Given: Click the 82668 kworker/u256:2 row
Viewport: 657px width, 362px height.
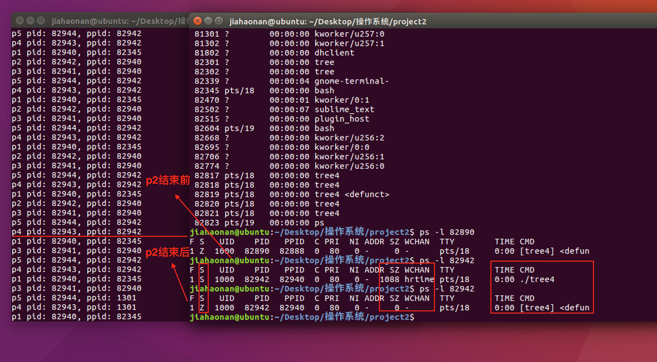Looking at the screenshot, I should pos(289,138).
